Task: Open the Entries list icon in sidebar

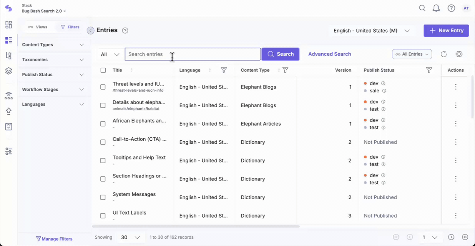Action: [x=8, y=40]
